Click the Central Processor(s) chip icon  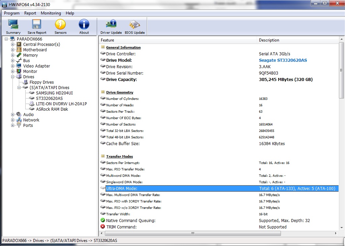point(19,44)
